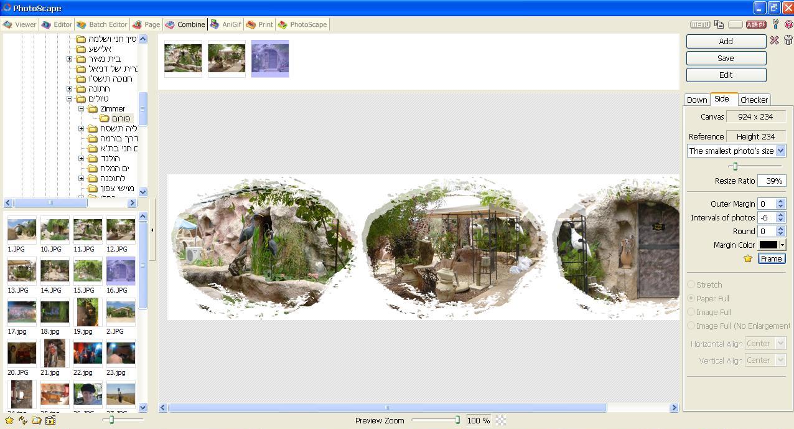
Task: Click the Preview Zoom 100 % field
Action: pos(478,420)
